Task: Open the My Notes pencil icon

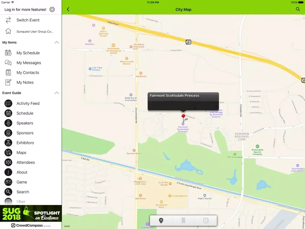Action: 8,82
